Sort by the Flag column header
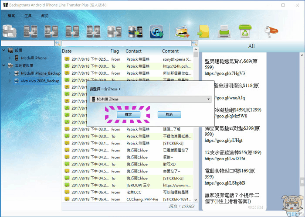Screen dimensions: 305x217 tap(115, 51)
